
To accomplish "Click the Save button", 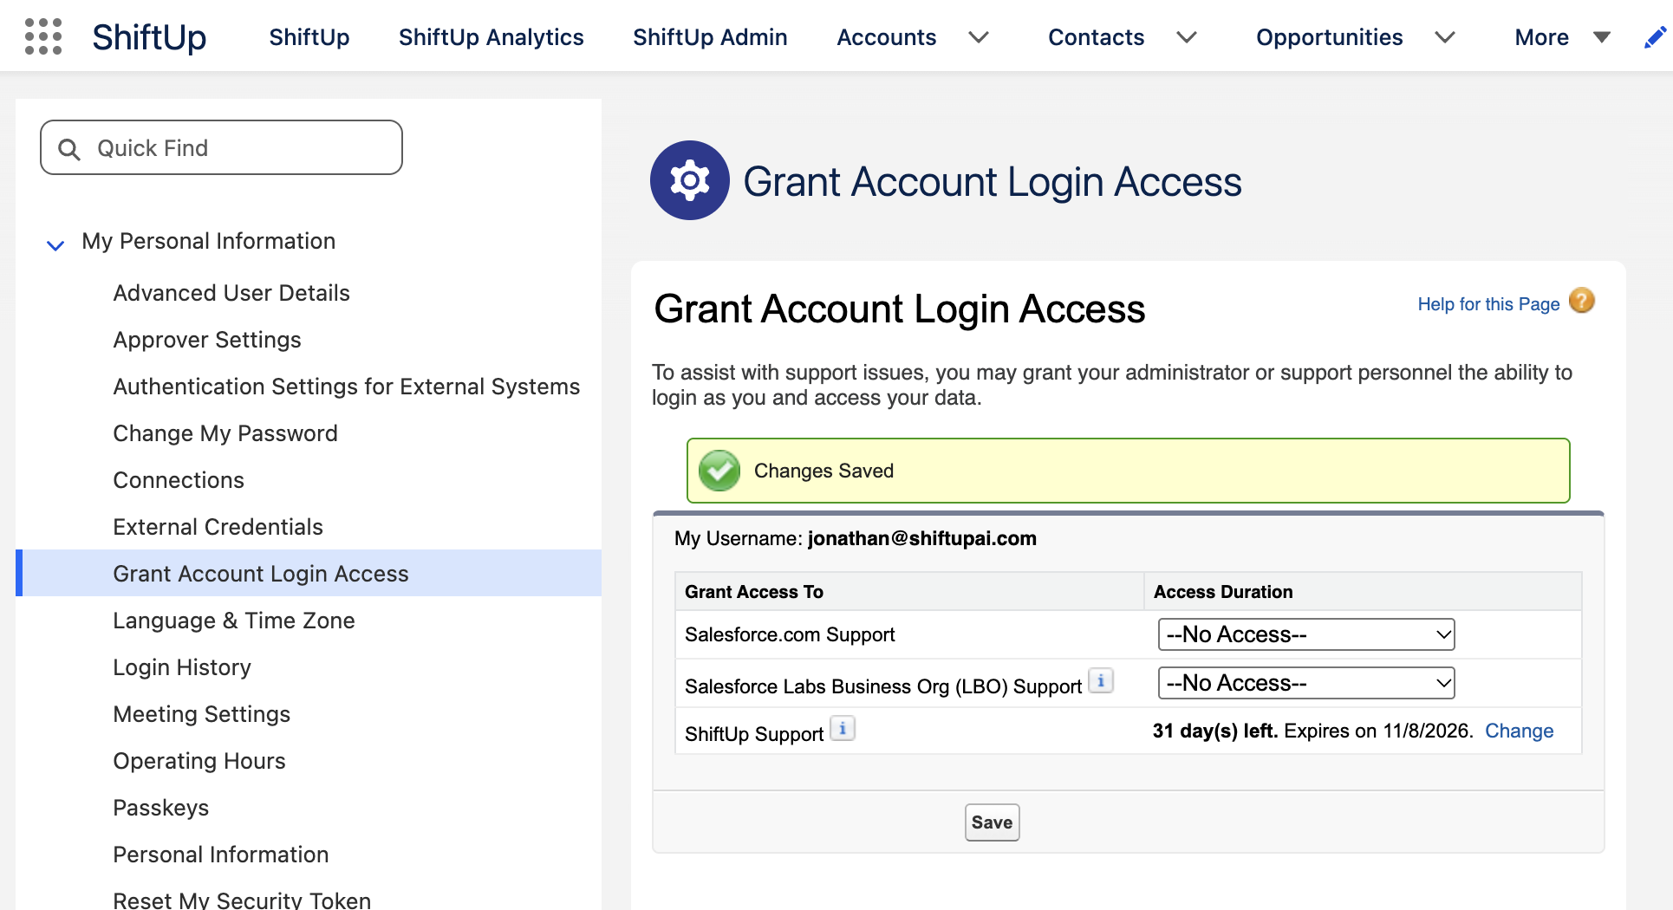I will (993, 822).
